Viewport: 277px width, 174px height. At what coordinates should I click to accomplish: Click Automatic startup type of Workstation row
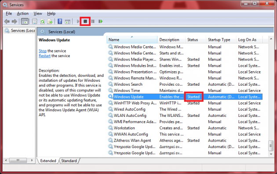pyautogui.click(x=217, y=128)
